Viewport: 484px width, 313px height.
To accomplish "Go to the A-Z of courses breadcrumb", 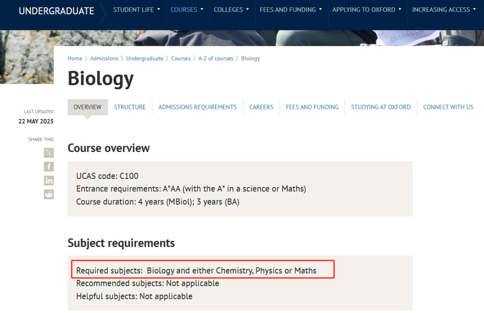I will (x=216, y=58).
